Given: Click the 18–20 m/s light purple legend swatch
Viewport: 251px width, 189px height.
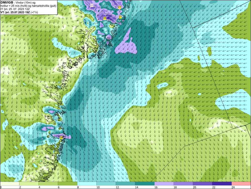Looking at the screenshot, I should click(183, 183).
